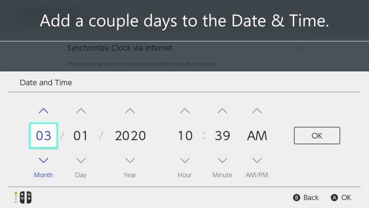
Task: Decrease the Month value with down arrow
Action: point(44,161)
